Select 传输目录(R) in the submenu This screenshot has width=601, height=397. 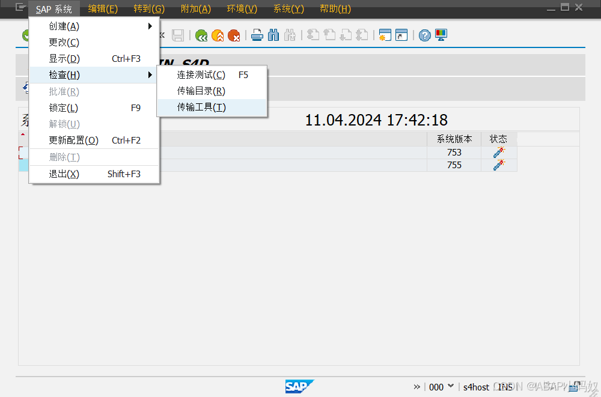[212, 91]
